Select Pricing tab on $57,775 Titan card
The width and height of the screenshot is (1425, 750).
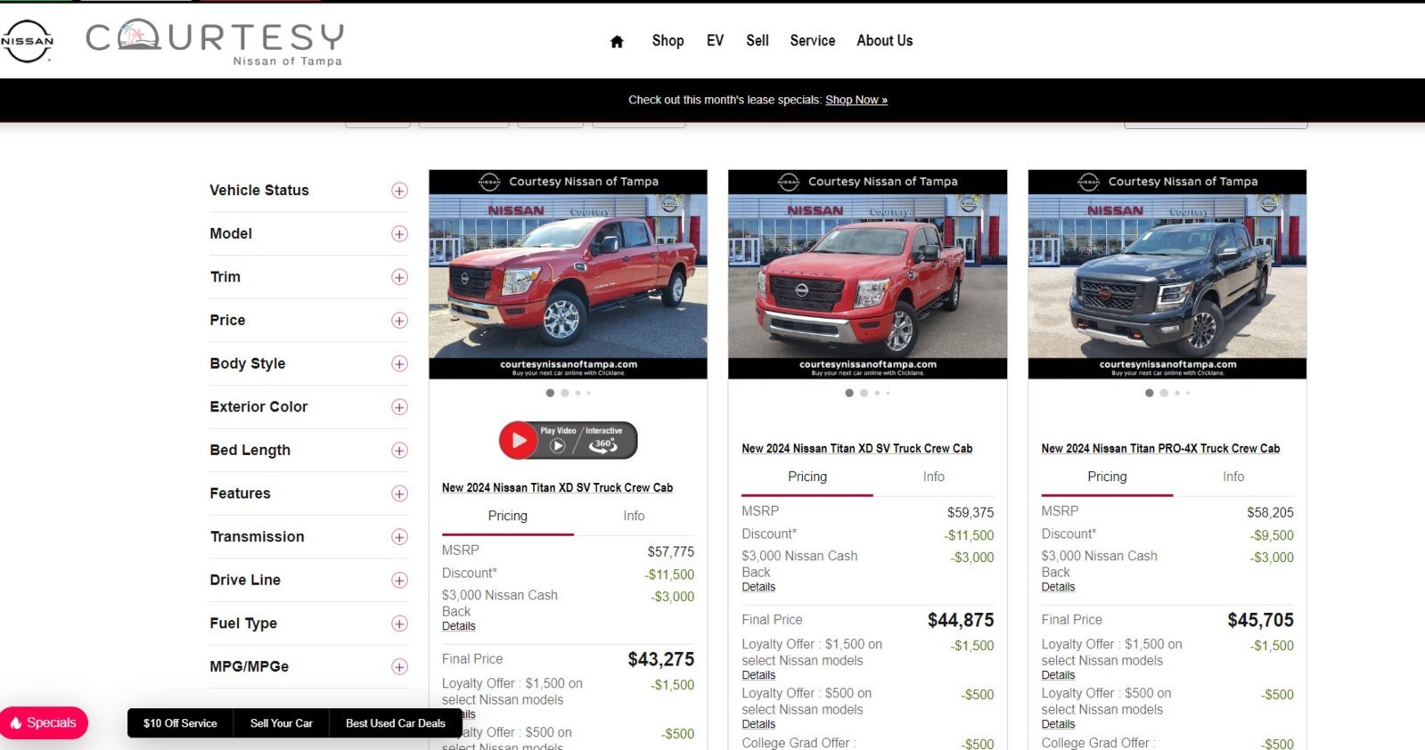coord(508,516)
